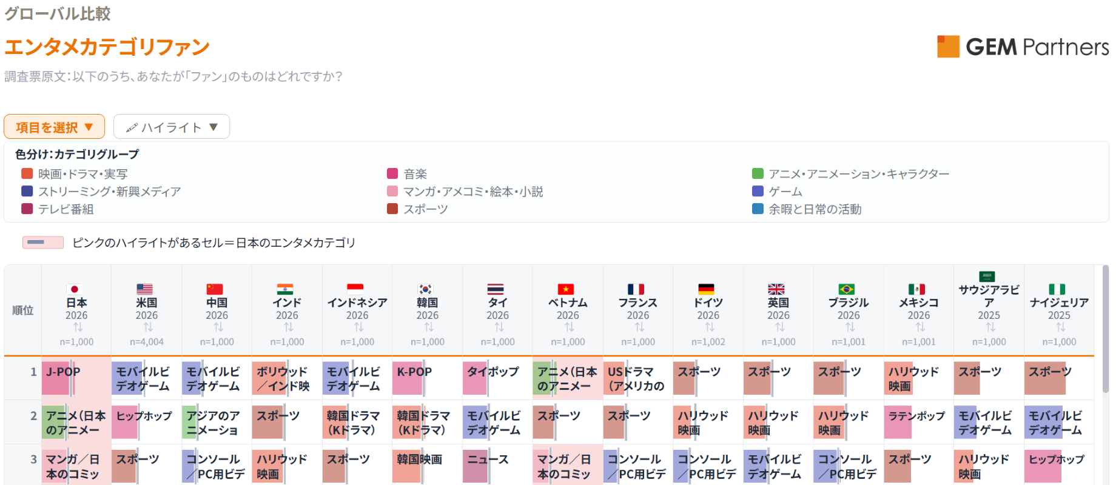Click the タイポップ cell in タイ column
This screenshot has height=485, width=1116.
(x=498, y=378)
